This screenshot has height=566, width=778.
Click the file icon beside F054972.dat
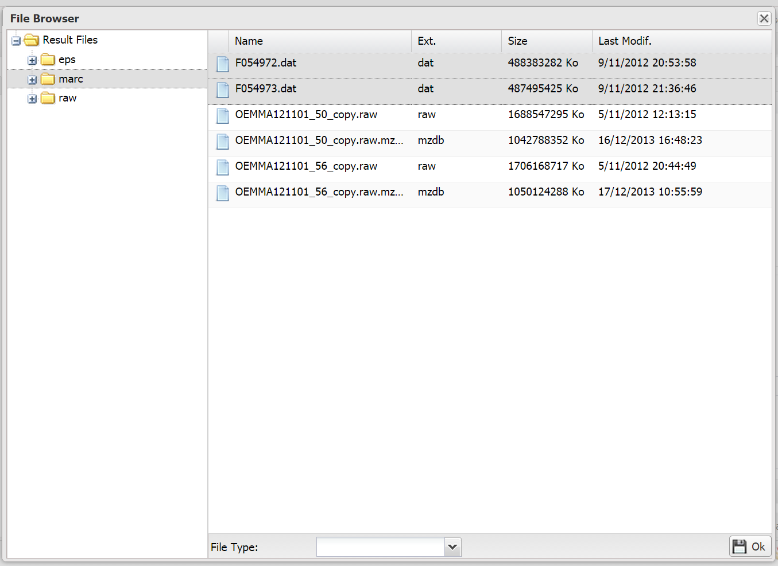click(x=222, y=64)
